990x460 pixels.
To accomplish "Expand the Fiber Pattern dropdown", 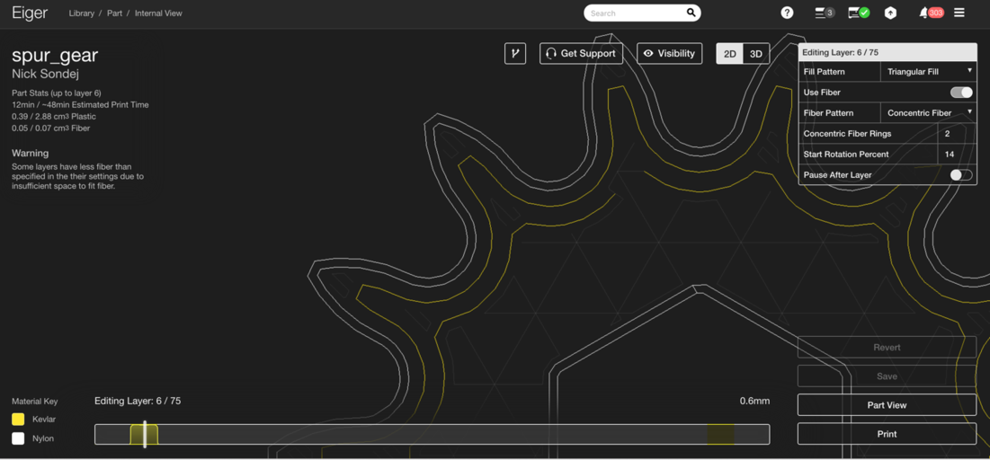I will (928, 113).
